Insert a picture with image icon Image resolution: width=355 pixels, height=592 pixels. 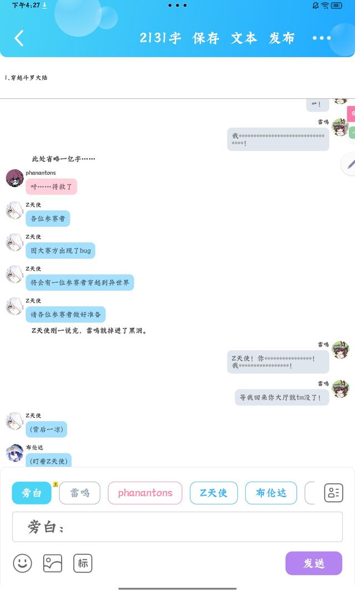(x=53, y=563)
